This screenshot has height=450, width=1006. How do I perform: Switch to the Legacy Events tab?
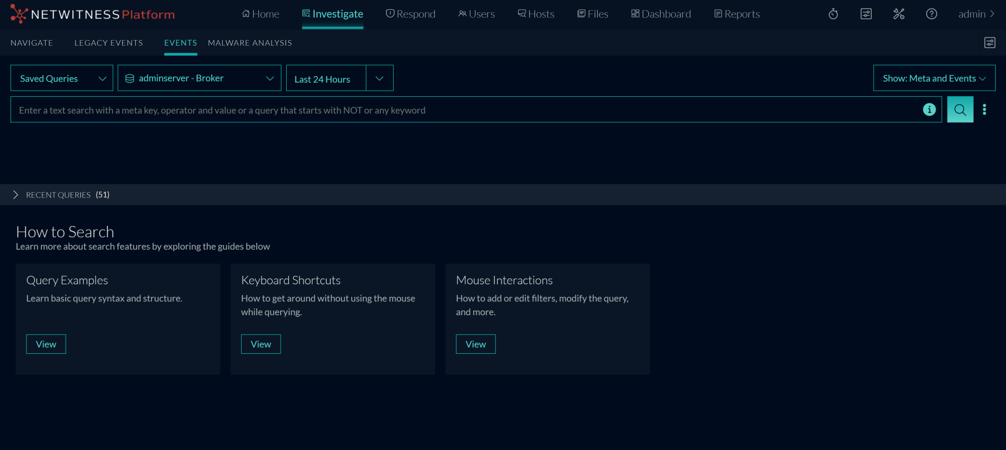(x=108, y=43)
